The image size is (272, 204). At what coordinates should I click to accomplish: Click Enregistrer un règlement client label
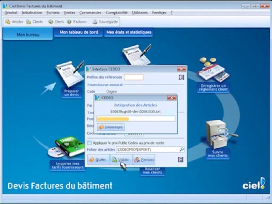[x=213, y=88]
